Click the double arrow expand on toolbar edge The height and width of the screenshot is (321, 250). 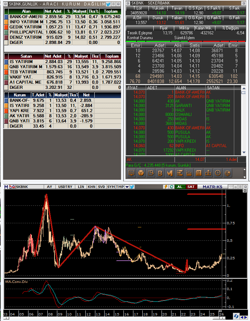245,169
